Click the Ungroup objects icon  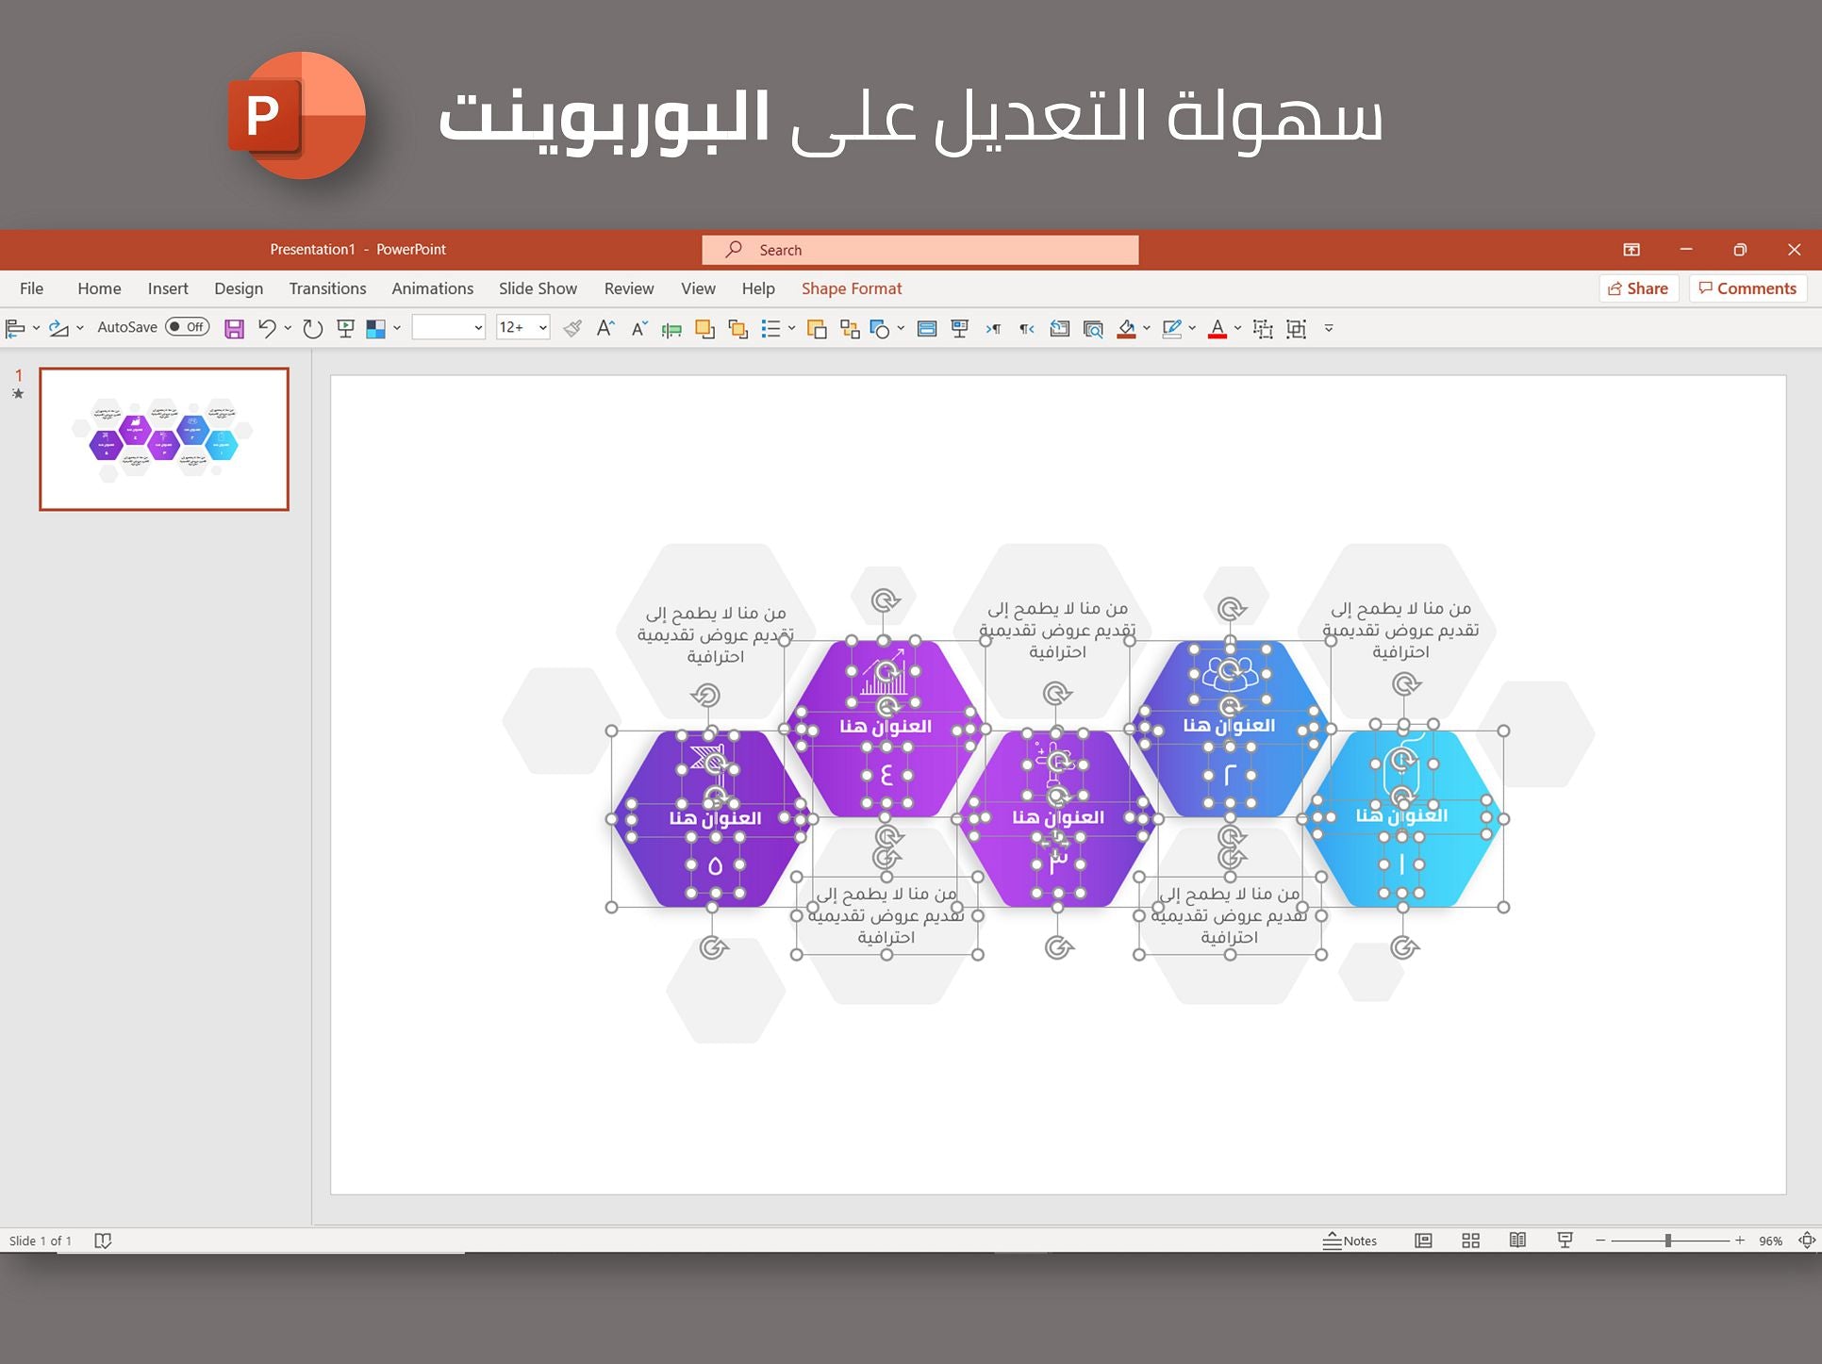1297,328
